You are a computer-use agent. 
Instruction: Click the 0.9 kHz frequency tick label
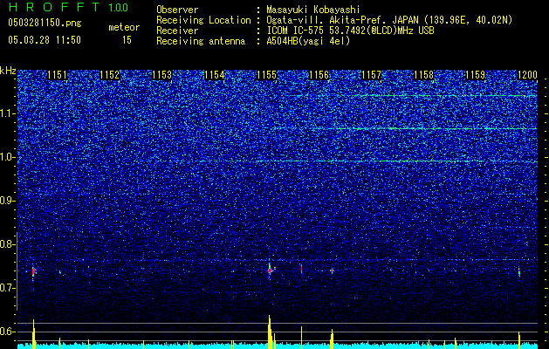tap(7, 201)
